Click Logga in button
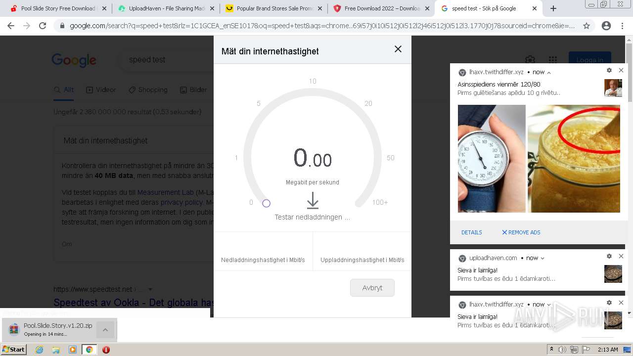This screenshot has width=633, height=356. 589,60
